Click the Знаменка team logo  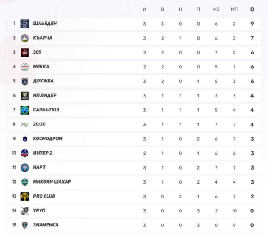[x=25, y=225]
